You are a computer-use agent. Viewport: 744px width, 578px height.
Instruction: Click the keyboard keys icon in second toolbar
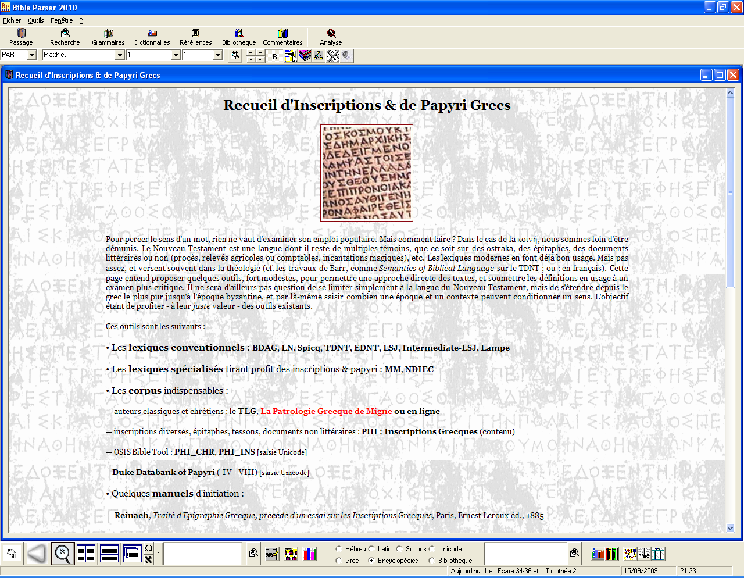[x=332, y=56]
